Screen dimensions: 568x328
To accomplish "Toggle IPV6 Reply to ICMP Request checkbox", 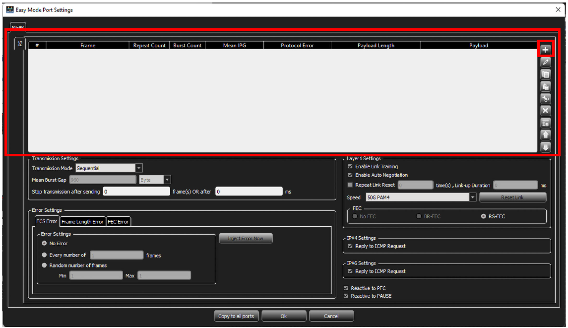I will point(350,271).
